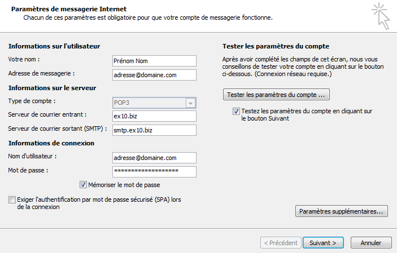
Task: Select the Serveur de courrier entrant field
Action: [x=154, y=116]
